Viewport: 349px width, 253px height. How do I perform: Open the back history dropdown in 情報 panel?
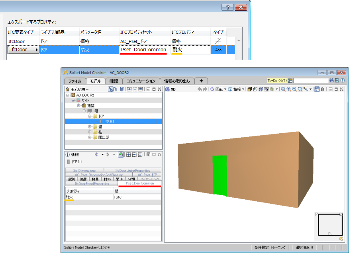[102, 154]
